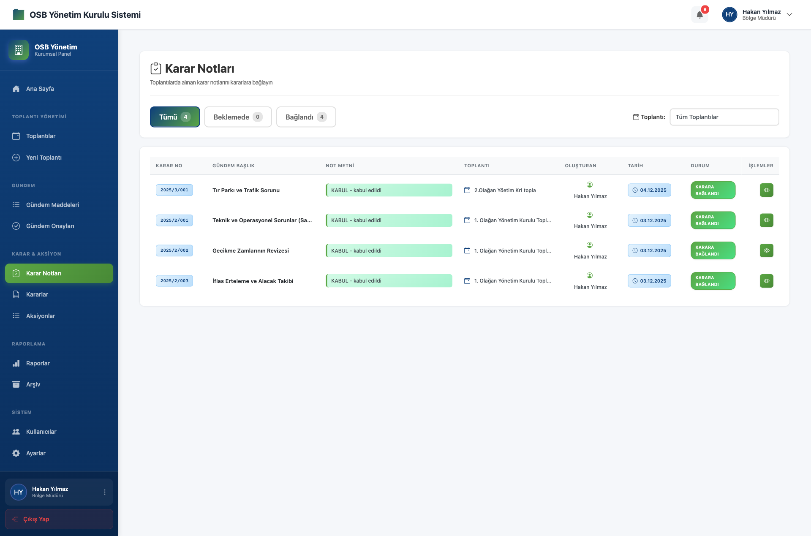Click the Çıkış Yap logout button
Screen dimensions: 811x536
pos(59,519)
